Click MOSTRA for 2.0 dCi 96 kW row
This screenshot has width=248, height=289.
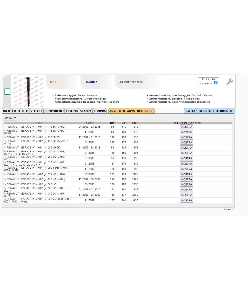click(187, 158)
